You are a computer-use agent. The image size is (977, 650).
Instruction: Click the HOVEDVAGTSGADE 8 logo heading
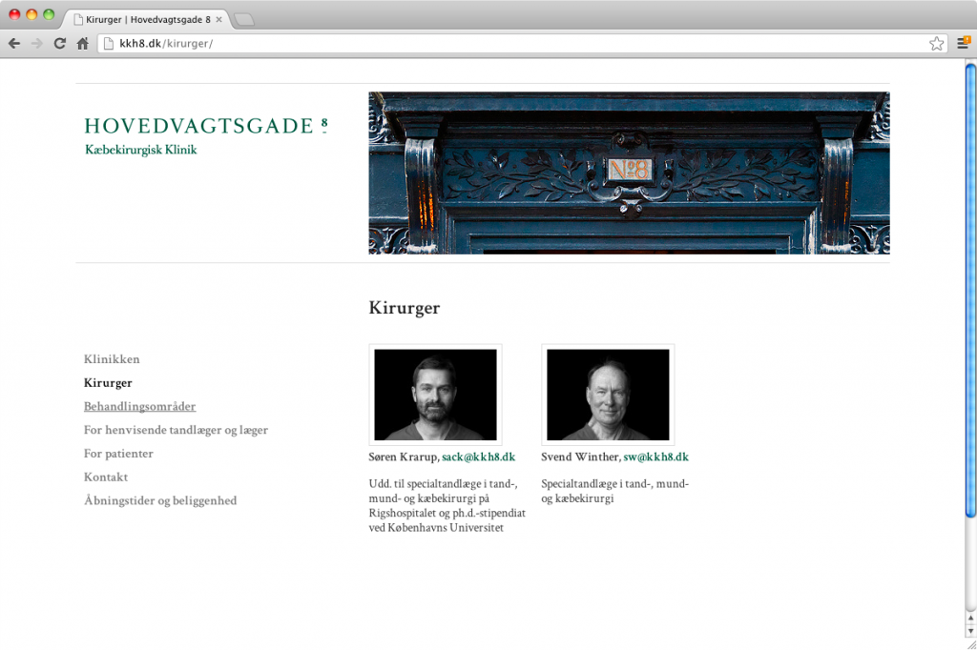coord(206,126)
